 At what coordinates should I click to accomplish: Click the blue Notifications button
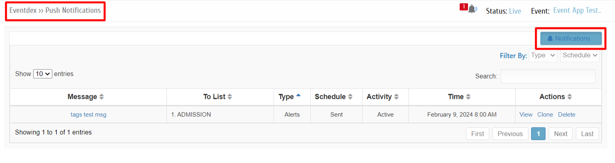pos(571,39)
